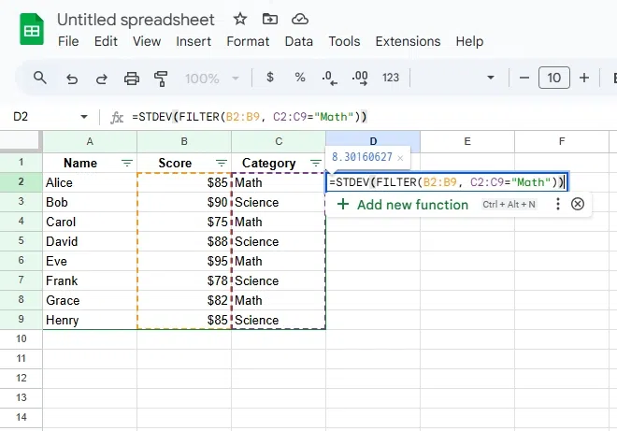
Task: Click the redo arrow icon
Action: click(x=101, y=78)
